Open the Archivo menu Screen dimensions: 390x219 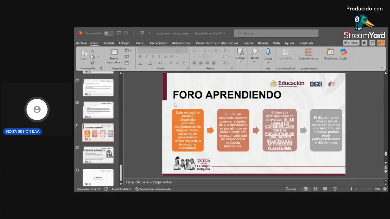tap(82, 43)
